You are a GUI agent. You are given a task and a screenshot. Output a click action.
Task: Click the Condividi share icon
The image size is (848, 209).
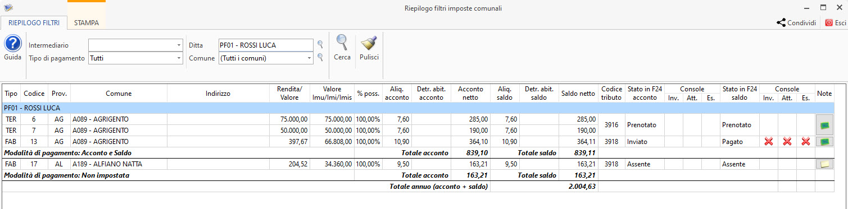tap(781, 23)
